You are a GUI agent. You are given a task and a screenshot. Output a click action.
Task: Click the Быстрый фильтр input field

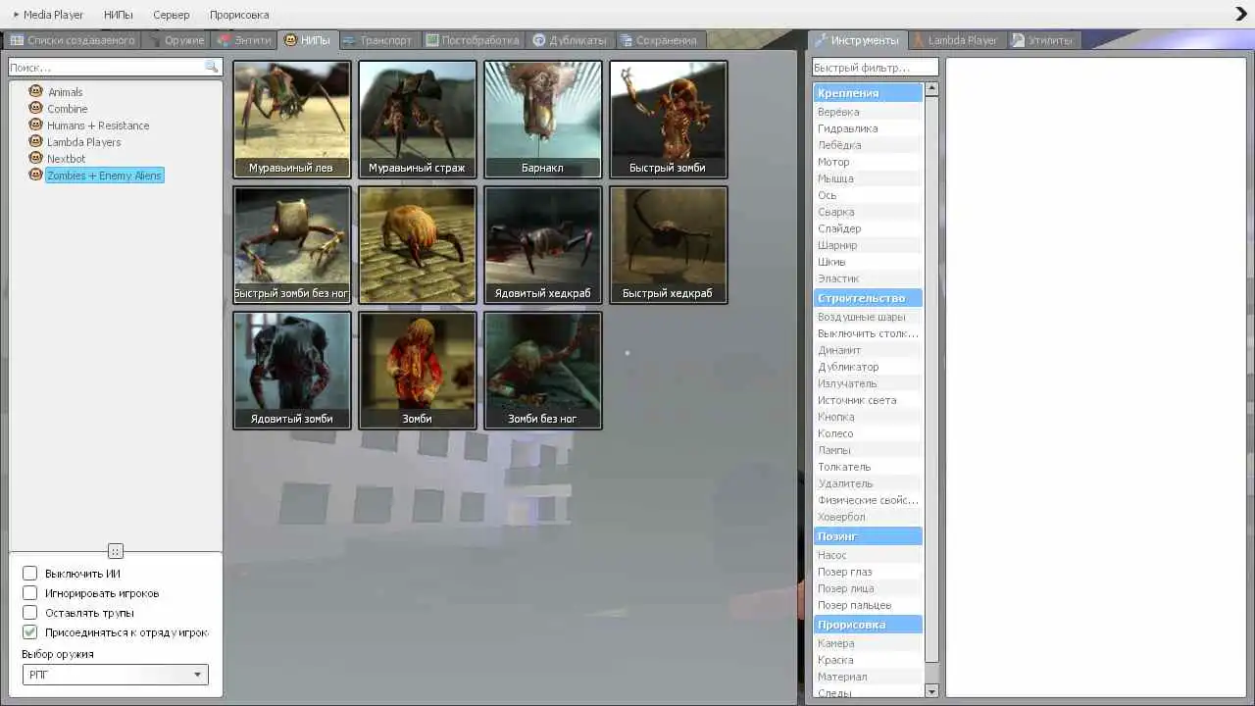tap(875, 68)
